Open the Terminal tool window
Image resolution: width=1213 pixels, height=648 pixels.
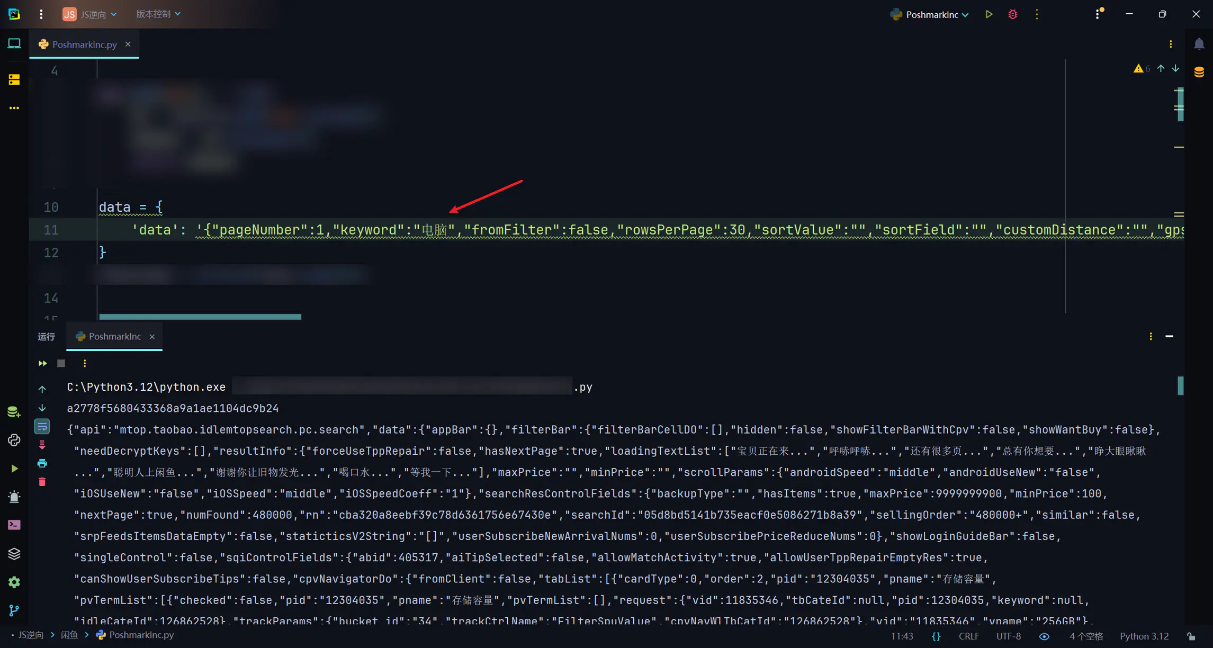coord(14,525)
